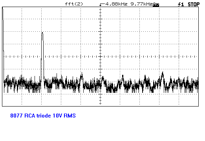This screenshot has width=205, height=141.
Task: Click the blue caption 8077 RCA triode 10V RMS
Action: 43,116
